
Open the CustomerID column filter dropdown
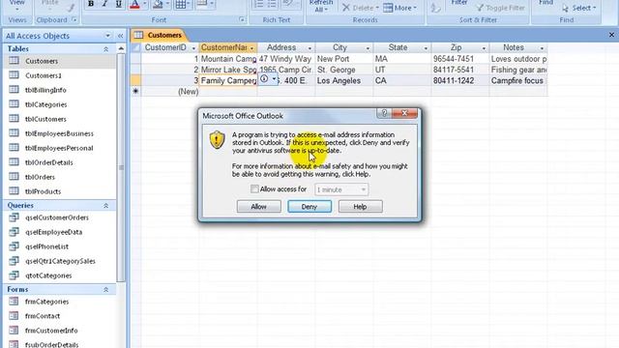point(193,48)
